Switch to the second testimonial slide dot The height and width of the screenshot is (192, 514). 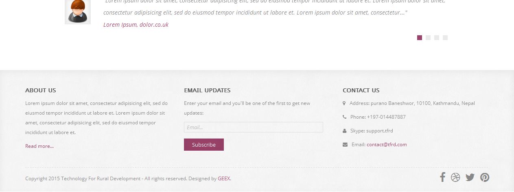pos(428,38)
